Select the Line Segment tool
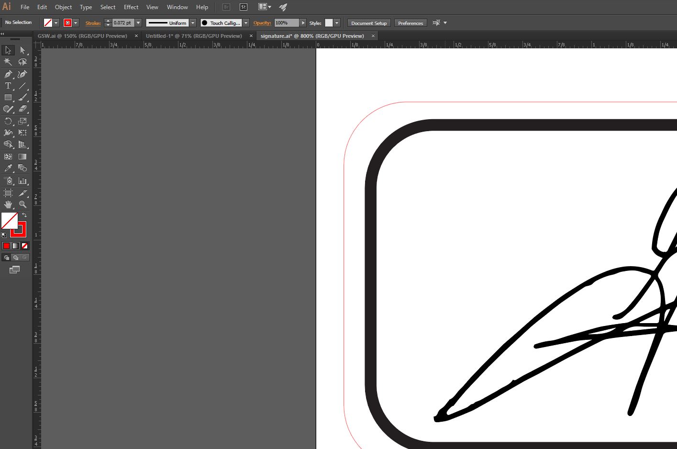The image size is (677, 449). [22, 86]
